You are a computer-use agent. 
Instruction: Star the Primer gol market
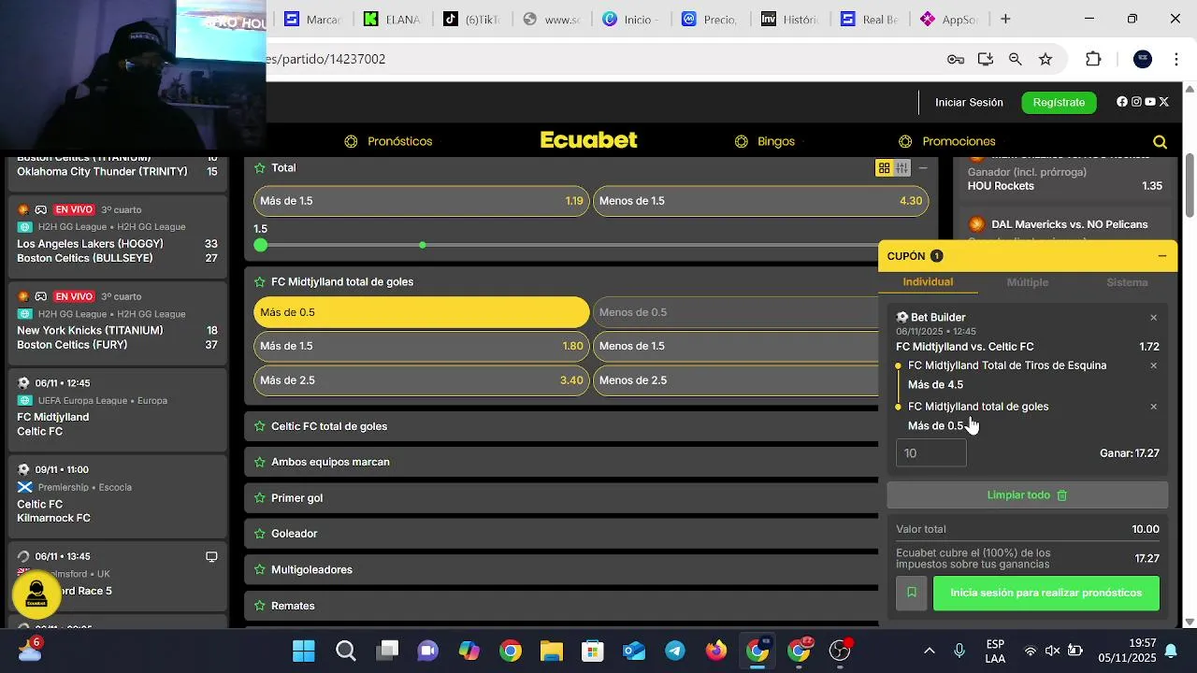[260, 498]
